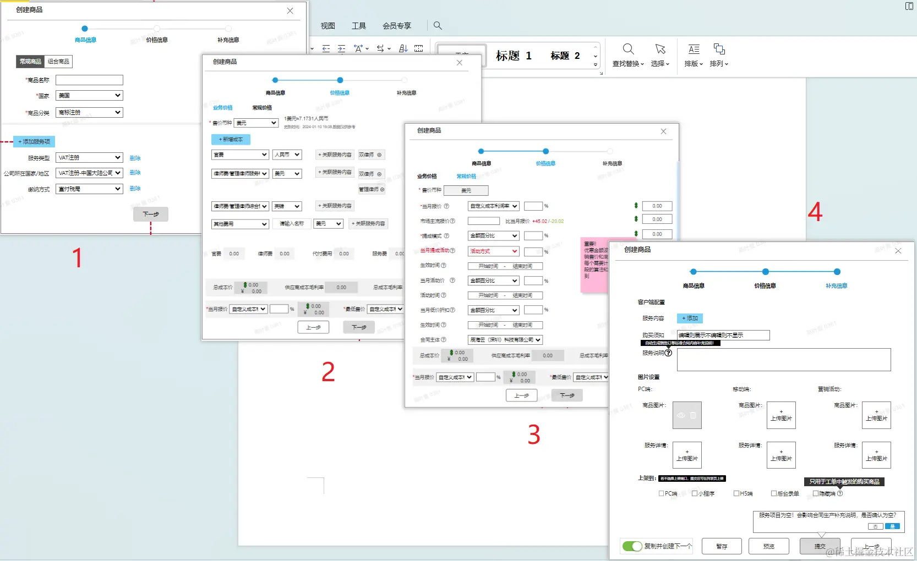This screenshot has width=917, height=561.
Task: Click the 预览 button
Action: pyautogui.click(x=769, y=546)
